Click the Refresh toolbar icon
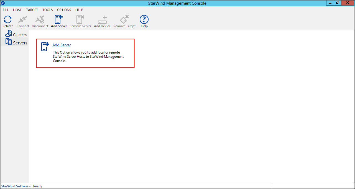The height and width of the screenshot is (189, 355). pyautogui.click(x=8, y=20)
